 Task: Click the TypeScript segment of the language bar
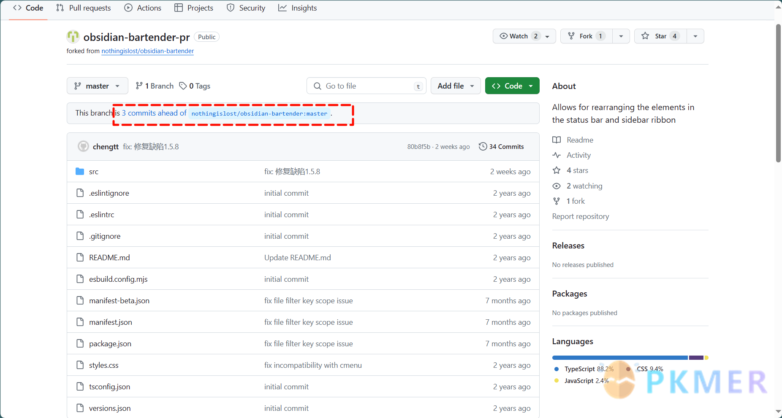(x=620, y=358)
